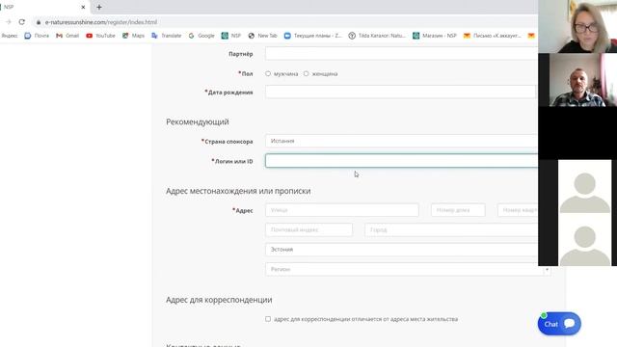This screenshot has height=347, width=617.
Task: Open the Яндекс bookmark
Action: tap(9, 36)
